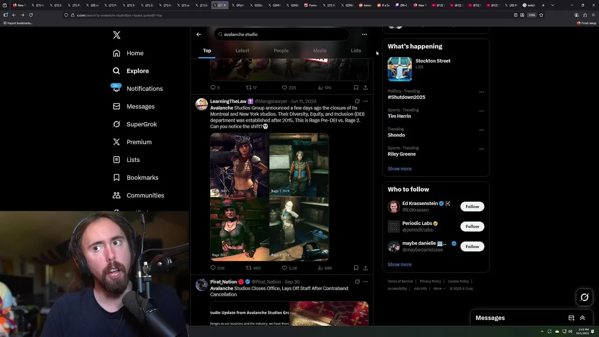This screenshot has height=337, width=599.
Task: Open Lists from the sidebar
Action: [126, 160]
